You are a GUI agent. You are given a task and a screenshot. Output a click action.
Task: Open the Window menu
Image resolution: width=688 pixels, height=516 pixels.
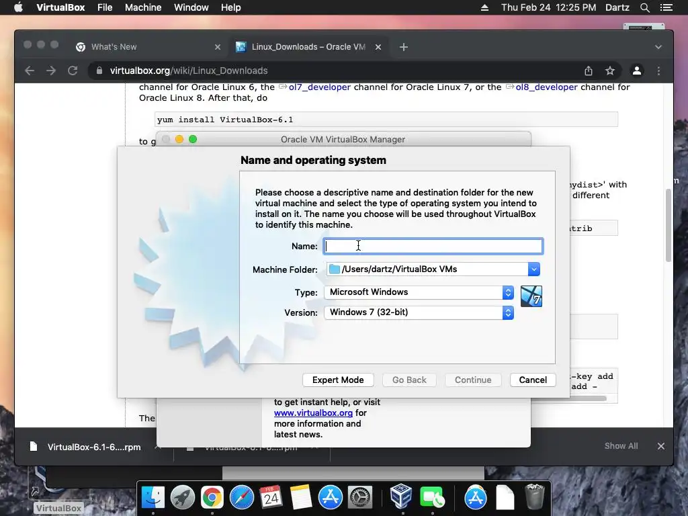coord(191,7)
